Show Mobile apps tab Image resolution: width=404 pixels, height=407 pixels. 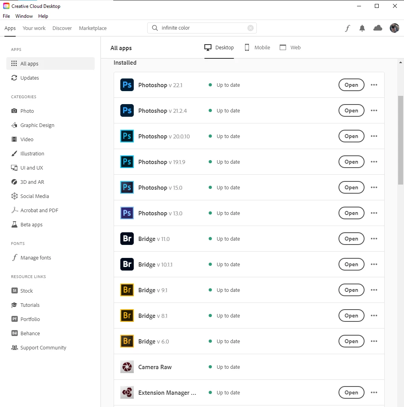pyautogui.click(x=257, y=47)
